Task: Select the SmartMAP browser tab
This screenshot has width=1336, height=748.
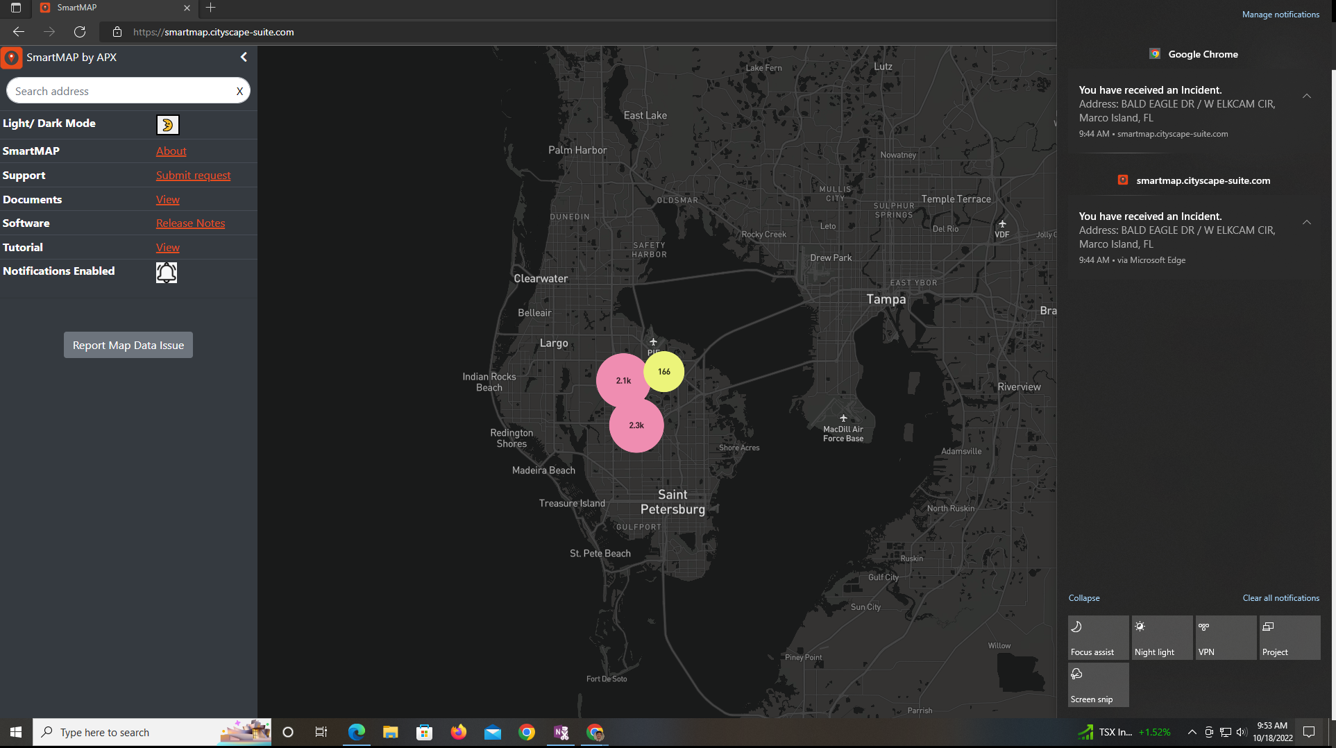Action: [115, 8]
